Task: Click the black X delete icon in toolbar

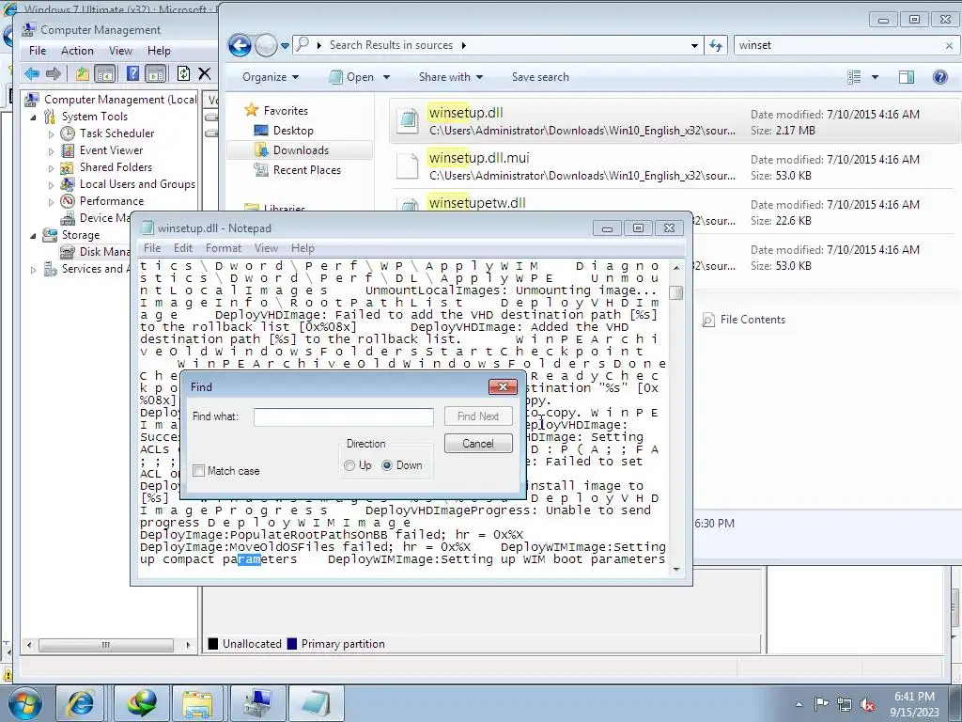Action: tap(204, 74)
